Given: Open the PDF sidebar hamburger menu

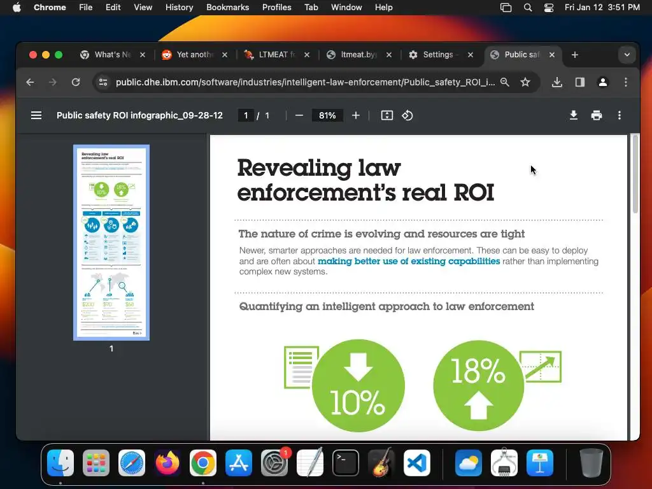Looking at the screenshot, I should point(36,115).
